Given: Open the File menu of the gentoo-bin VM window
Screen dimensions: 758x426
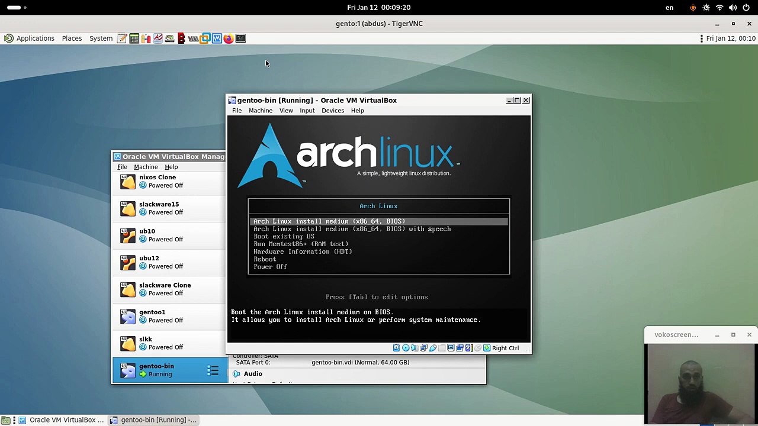Looking at the screenshot, I should click(x=237, y=111).
